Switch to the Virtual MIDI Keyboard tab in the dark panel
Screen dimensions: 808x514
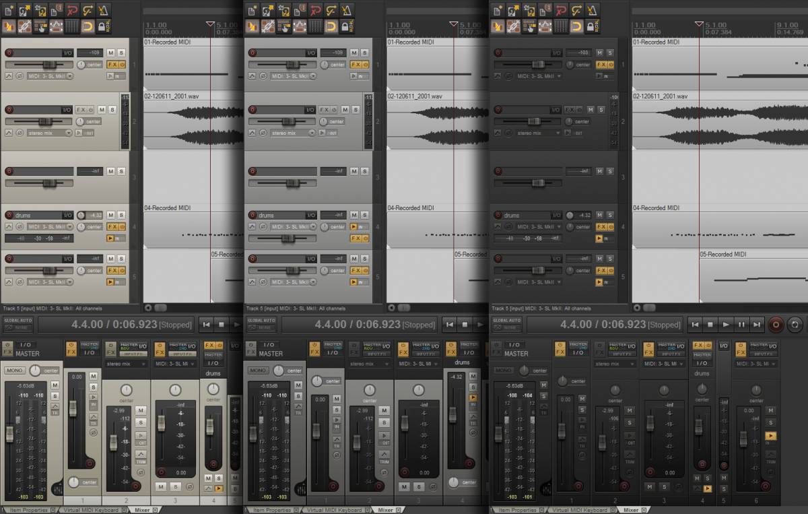click(x=579, y=510)
